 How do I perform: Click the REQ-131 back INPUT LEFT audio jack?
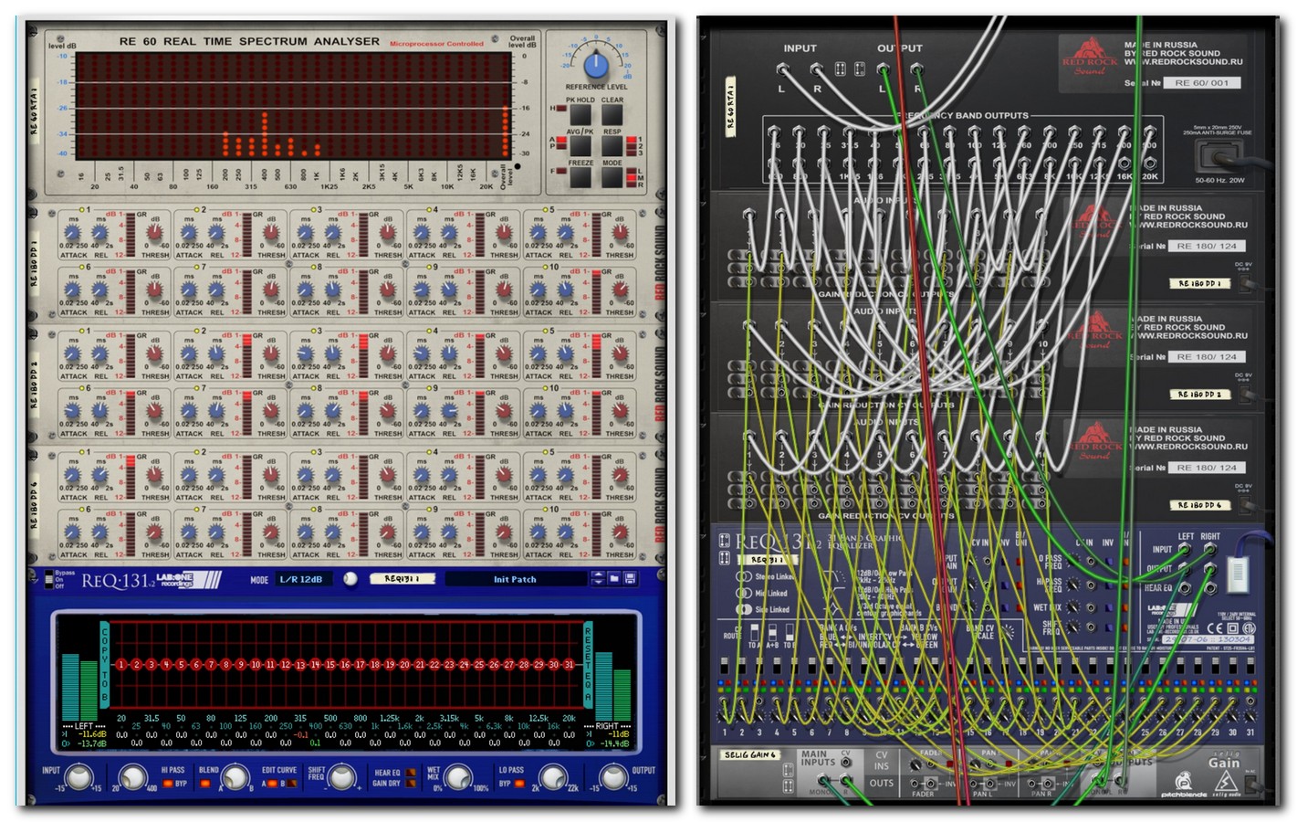tap(1185, 550)
